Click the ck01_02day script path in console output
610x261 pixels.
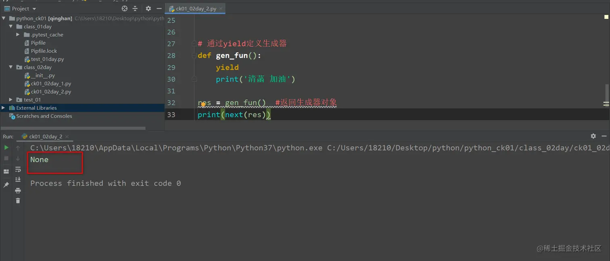pyautogui.click(x=468, y=148)
